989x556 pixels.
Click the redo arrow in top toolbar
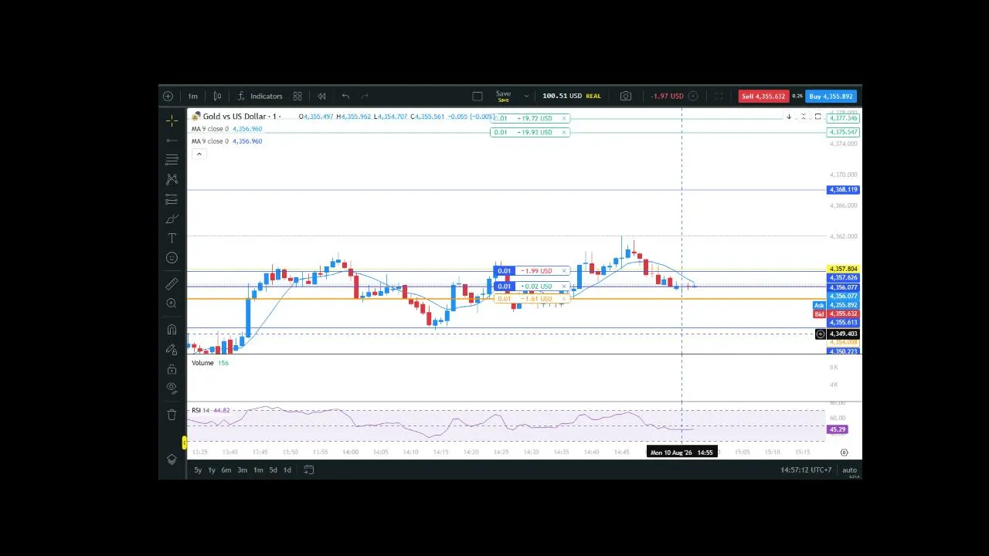tap(365, 97)
